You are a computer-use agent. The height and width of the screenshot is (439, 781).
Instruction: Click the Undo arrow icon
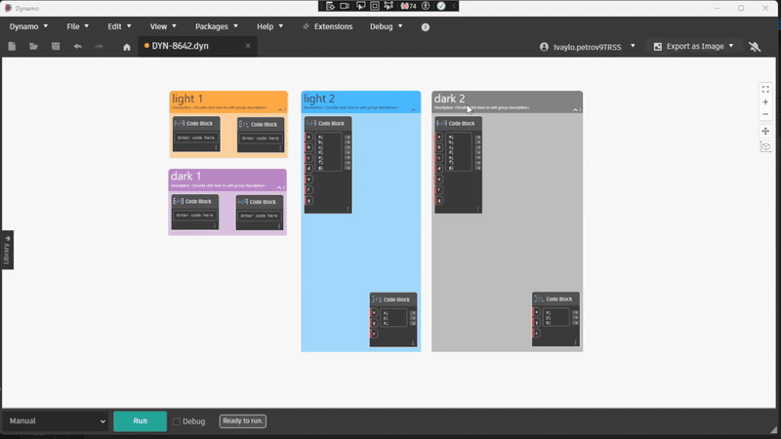[x=77, y=46]
